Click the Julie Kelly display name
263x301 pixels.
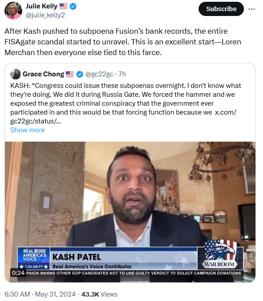[41, 6]
